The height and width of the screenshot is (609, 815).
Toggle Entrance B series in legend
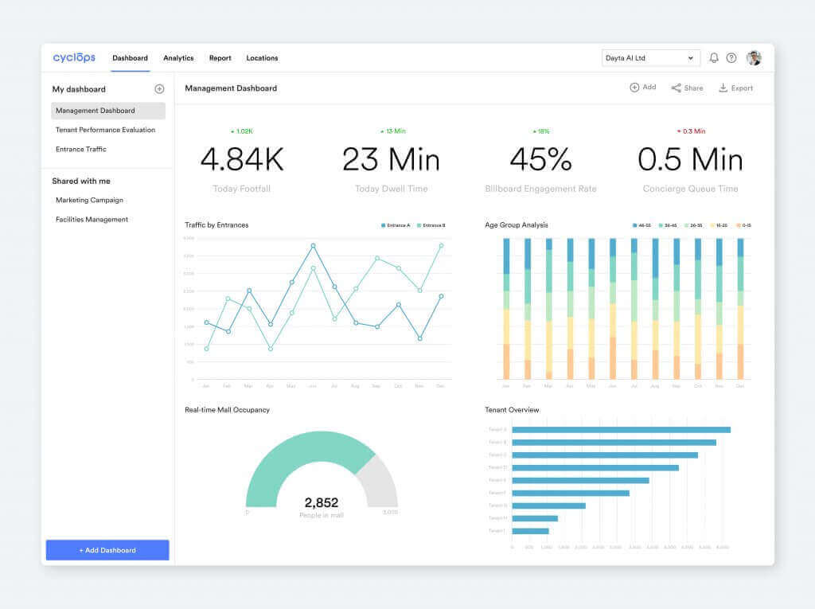click(x=431, y=225)
